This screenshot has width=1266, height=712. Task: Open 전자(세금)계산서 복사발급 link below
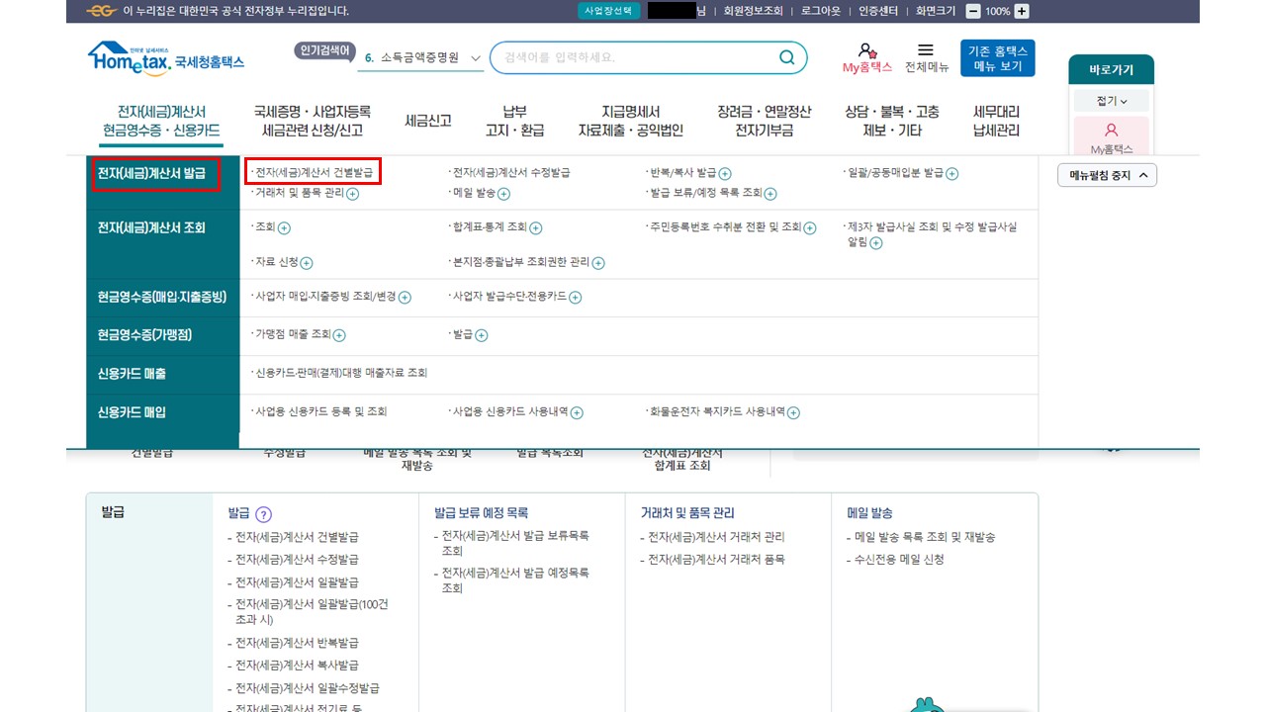pos(297,666)
